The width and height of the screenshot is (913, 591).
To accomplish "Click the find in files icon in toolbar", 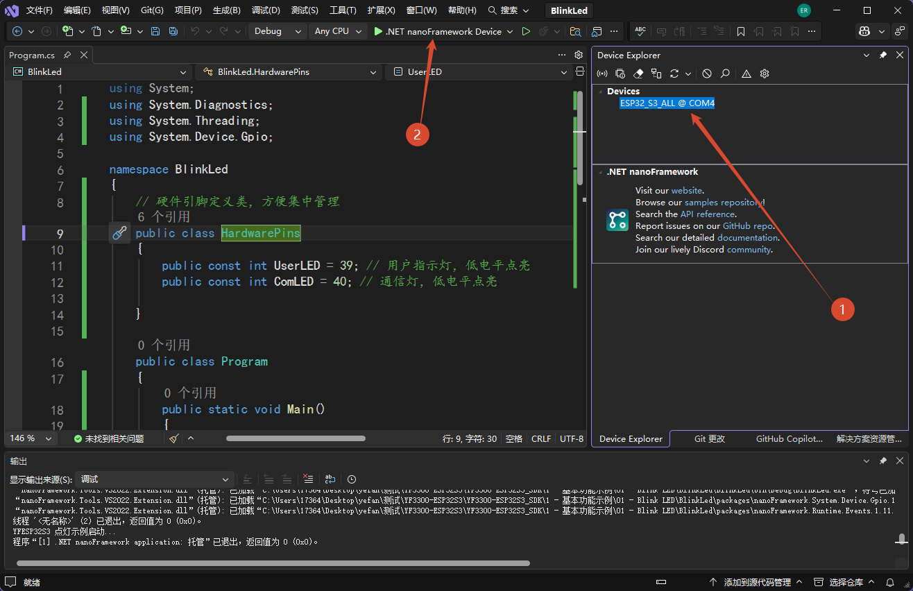I will (575, 31).
